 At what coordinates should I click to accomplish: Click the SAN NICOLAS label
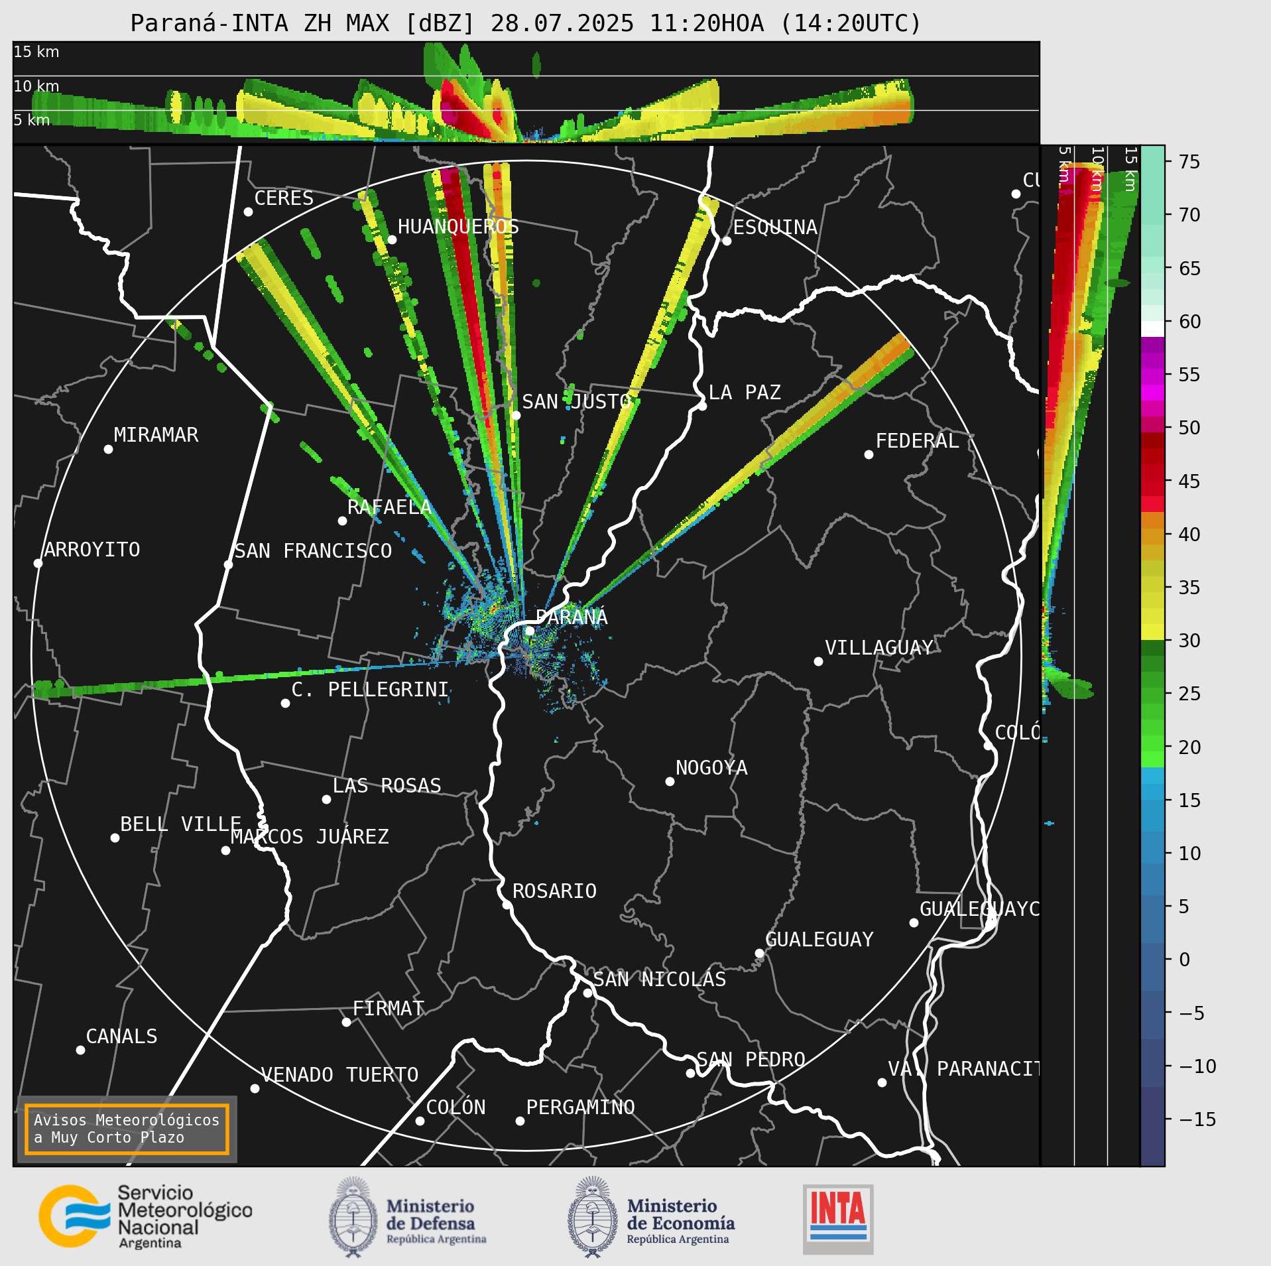(x=660, y=980)
